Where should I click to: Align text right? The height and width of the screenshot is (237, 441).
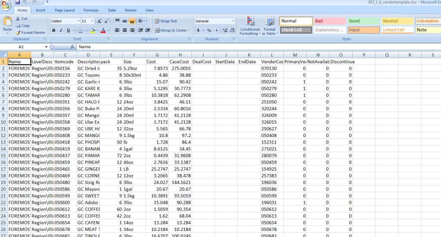click(x=132, y=31)
